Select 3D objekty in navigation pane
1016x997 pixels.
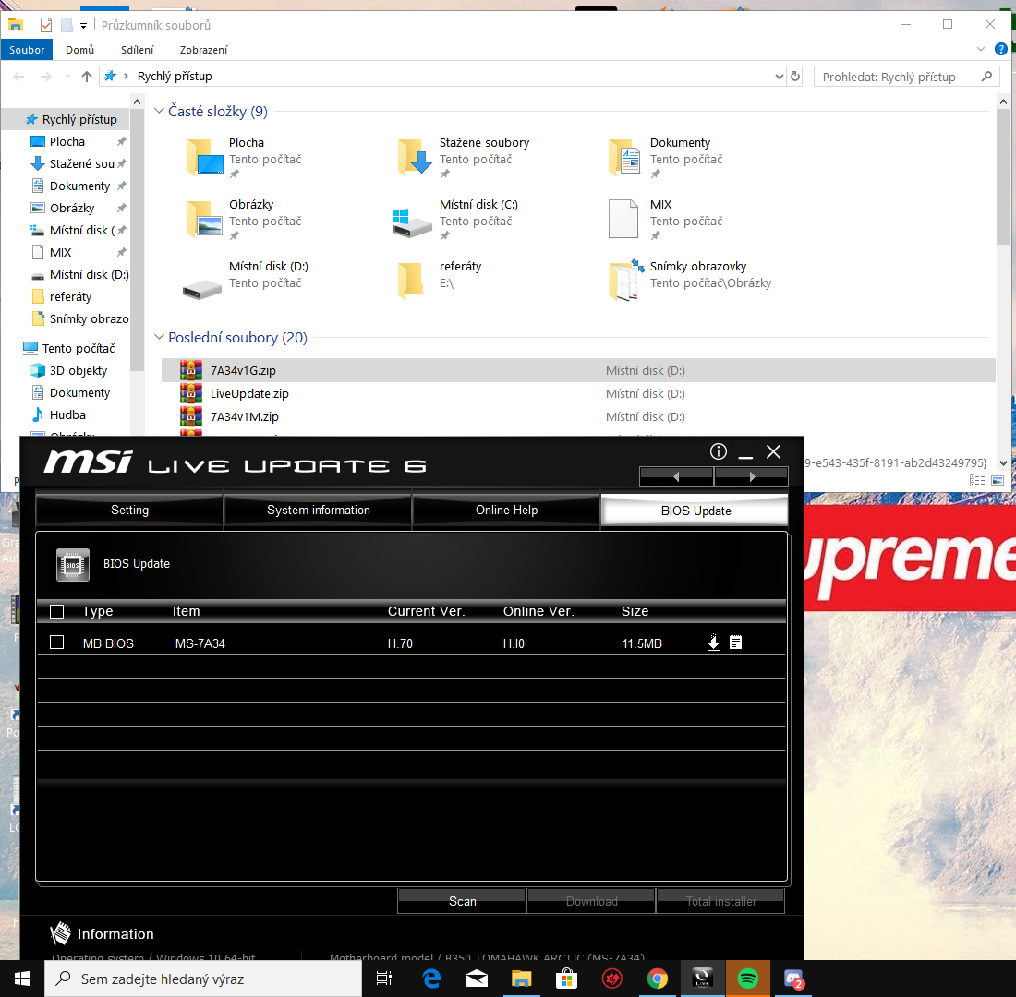coord(69,370)
